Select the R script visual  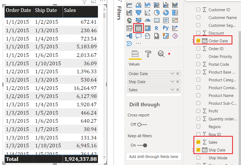(x=157, y=28)
